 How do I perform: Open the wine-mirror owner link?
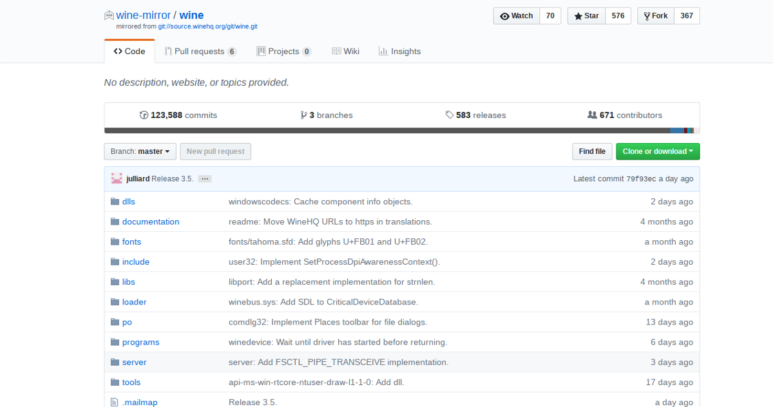point(143,15)
